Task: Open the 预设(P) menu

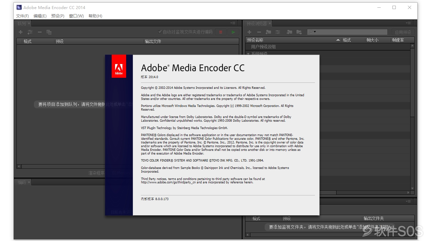Action: [x=58, y=16]
